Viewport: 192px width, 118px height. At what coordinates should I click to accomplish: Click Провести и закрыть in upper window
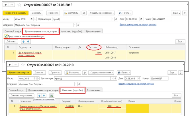pos(16,13)
